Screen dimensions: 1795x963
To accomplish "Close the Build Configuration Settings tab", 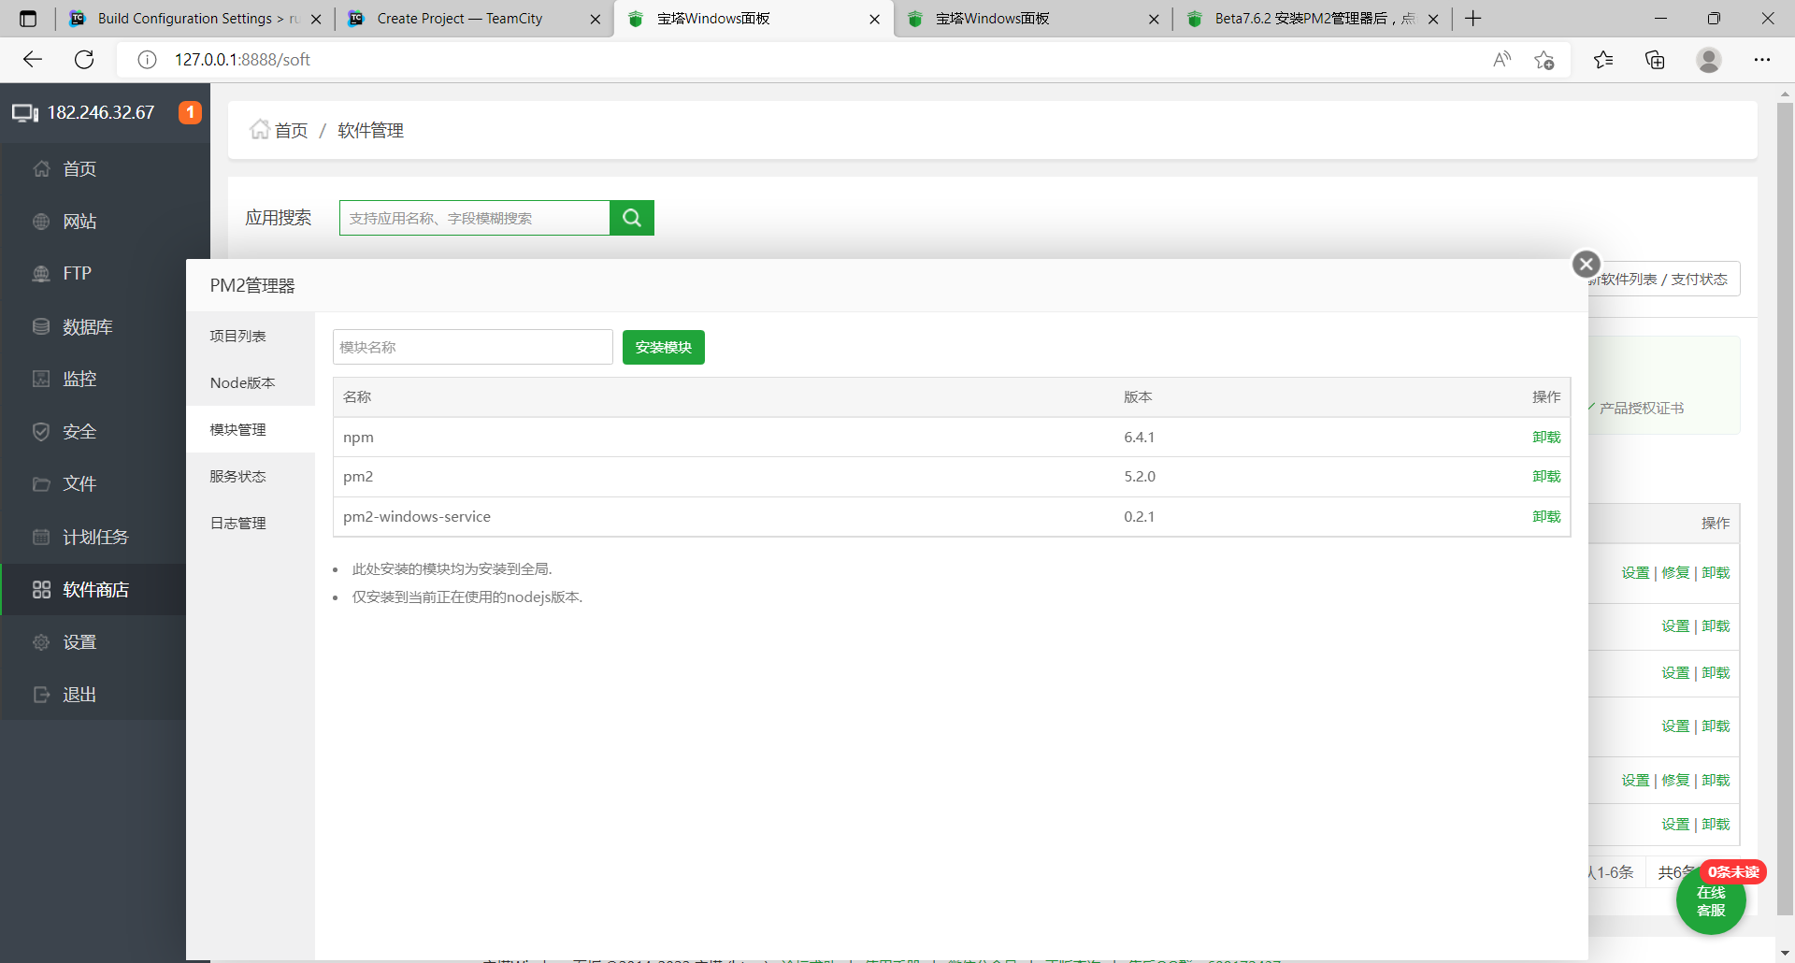I will 316,19.
